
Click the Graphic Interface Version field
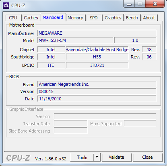pyautogui.click(x=105, y=116)
